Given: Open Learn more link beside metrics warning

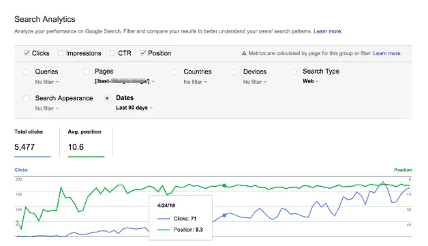Looking at the screenshot, I should coord(387,54).
